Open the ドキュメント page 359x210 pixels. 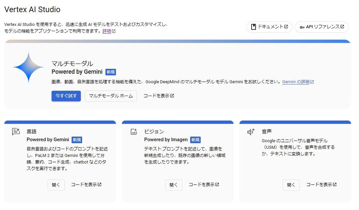pos(269,27)
